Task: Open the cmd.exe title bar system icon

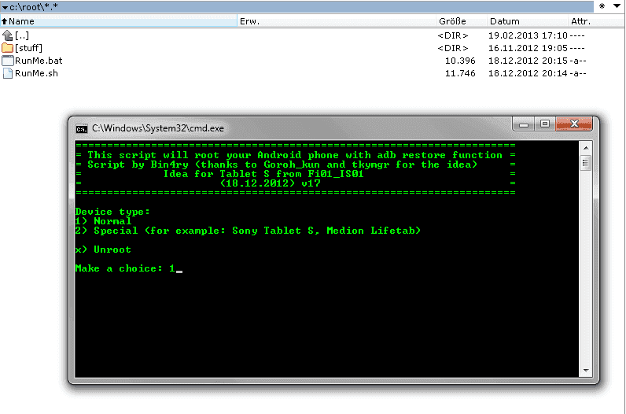Action: [82, 128]
